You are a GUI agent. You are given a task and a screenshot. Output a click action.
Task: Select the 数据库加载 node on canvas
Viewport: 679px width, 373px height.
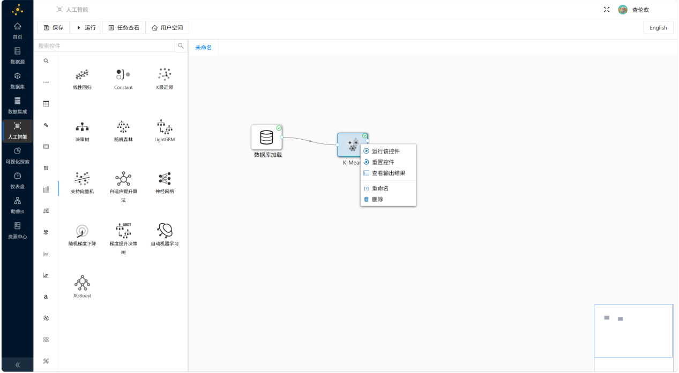pos(266,138)
